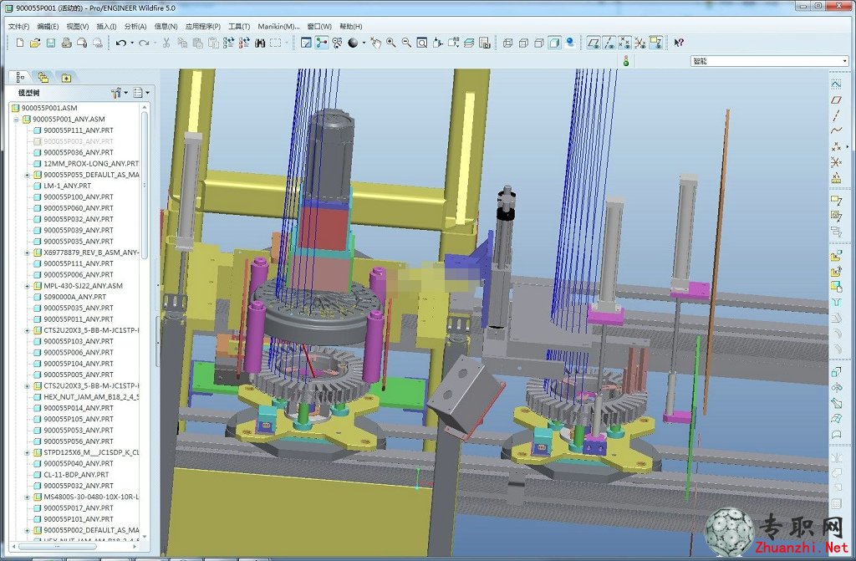Switch to the Favorites navigator tab
Screen dimensions: 856x561
(x=66, y=78)
